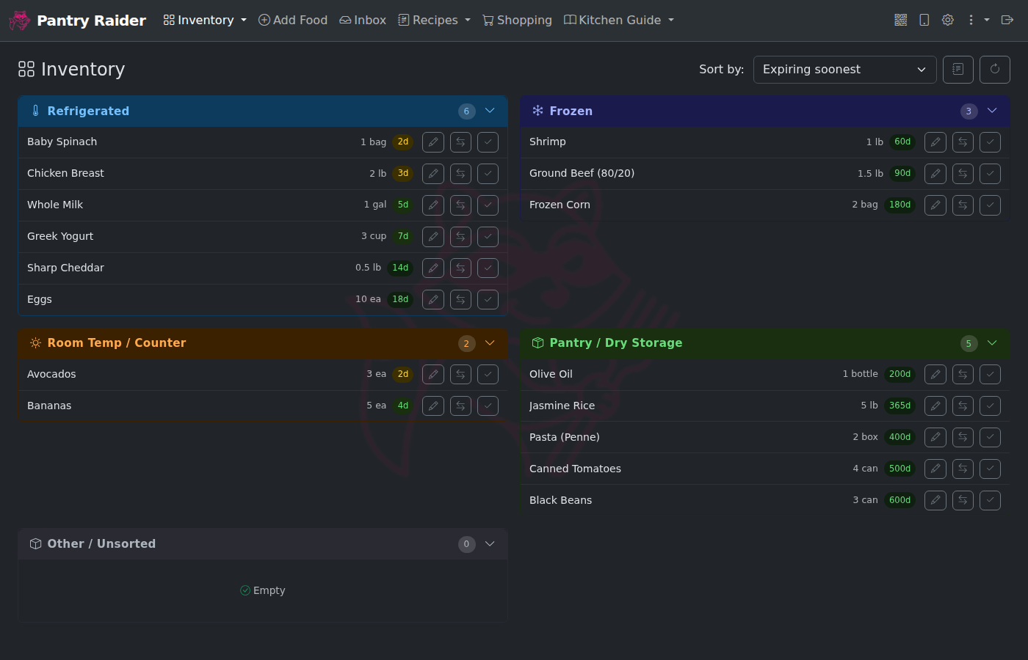Open editor for Whole Milk
Viewport: 1028px width, 660px height.
433,205
